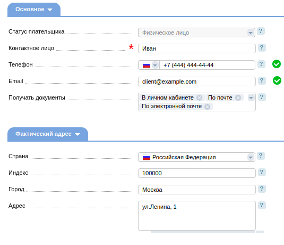The height and width of the screenshot is (245, 284).
Task: Show hint for Индекс field
Action: tap(262, 173)
